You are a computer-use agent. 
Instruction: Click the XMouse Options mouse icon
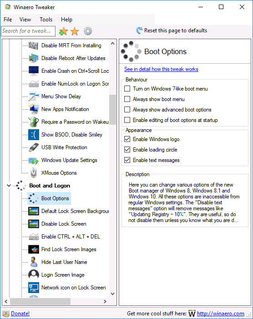point(33,173)
